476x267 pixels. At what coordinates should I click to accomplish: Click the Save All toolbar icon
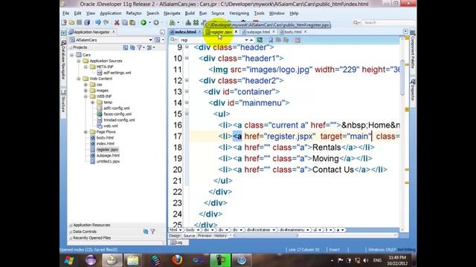click(87, 22)
